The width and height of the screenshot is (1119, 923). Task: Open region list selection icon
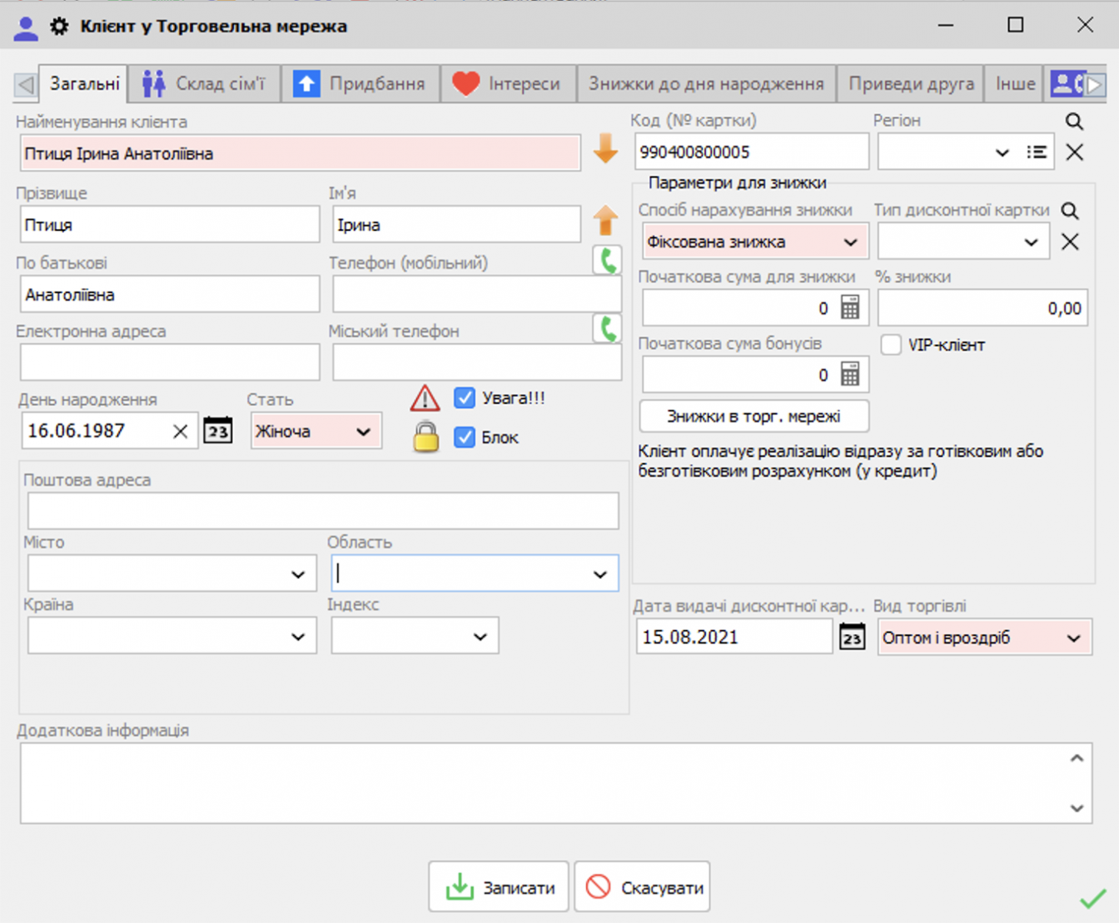coord(1037,152)
